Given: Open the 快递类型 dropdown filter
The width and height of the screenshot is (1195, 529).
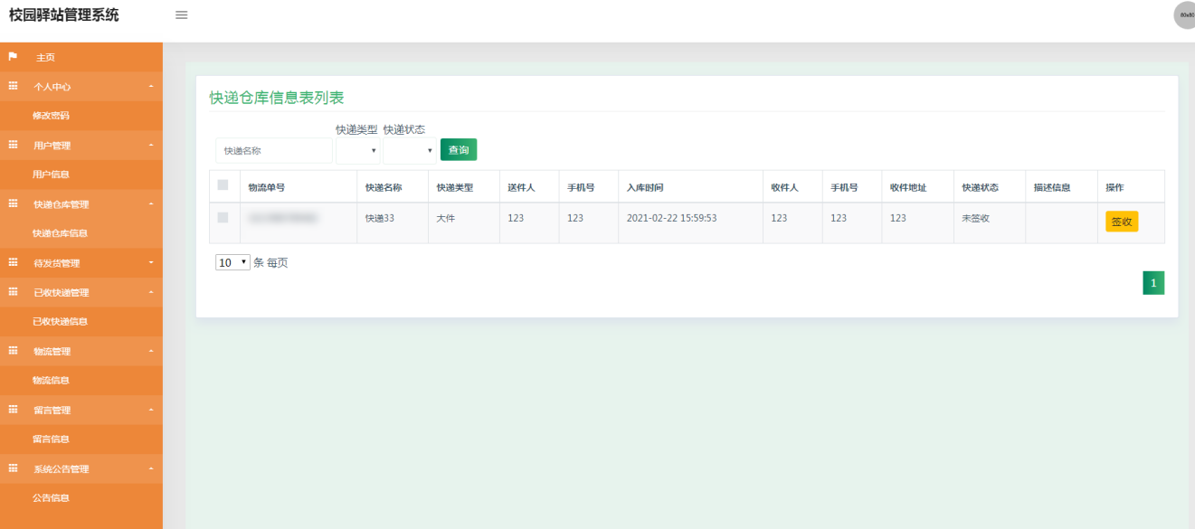Looking at the screenshot, I should coord(357,150).
